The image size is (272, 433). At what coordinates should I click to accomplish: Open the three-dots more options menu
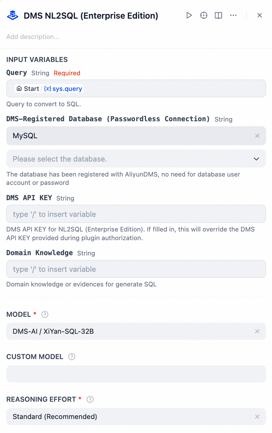233,15
